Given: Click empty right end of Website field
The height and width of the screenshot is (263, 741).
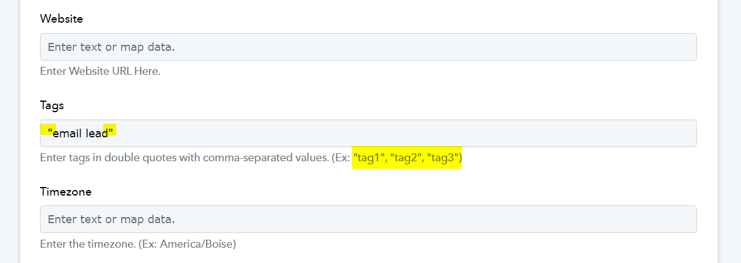Looking at the screenshot, I should pos(646,47).
